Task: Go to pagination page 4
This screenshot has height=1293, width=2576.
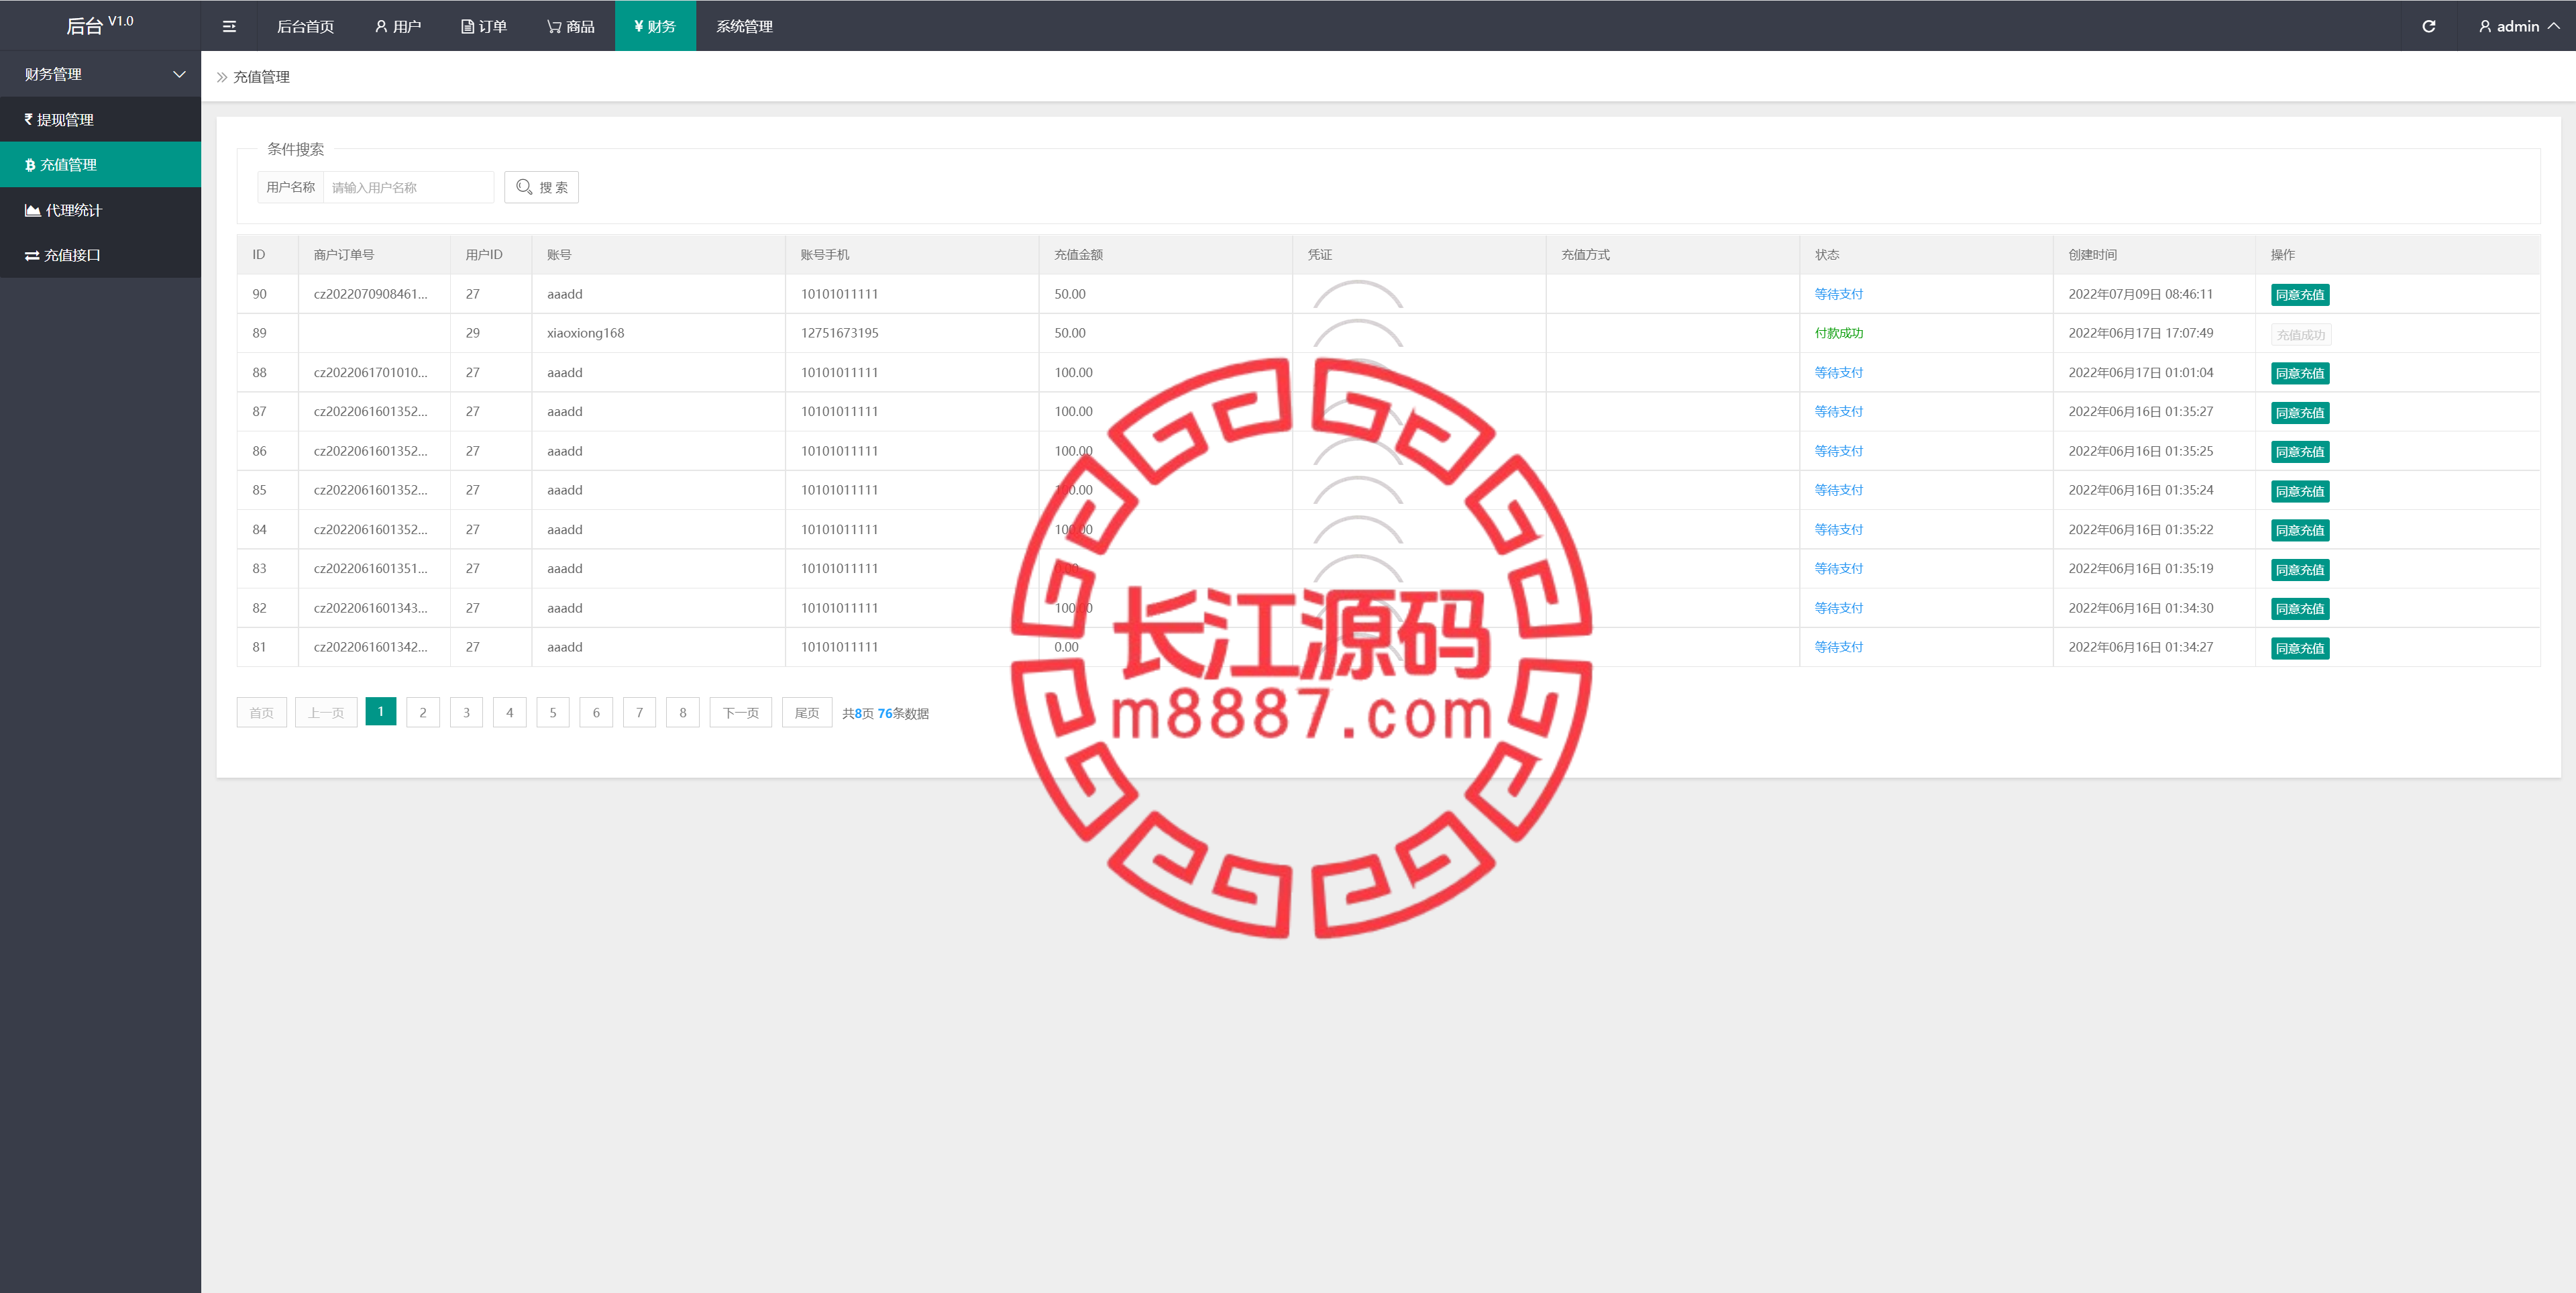Action: pyautogui.click(x=510, y=712)
